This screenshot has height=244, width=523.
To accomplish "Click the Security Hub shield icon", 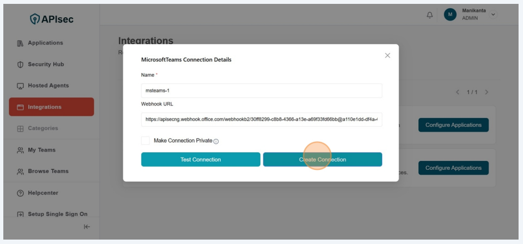I will 21,65.
